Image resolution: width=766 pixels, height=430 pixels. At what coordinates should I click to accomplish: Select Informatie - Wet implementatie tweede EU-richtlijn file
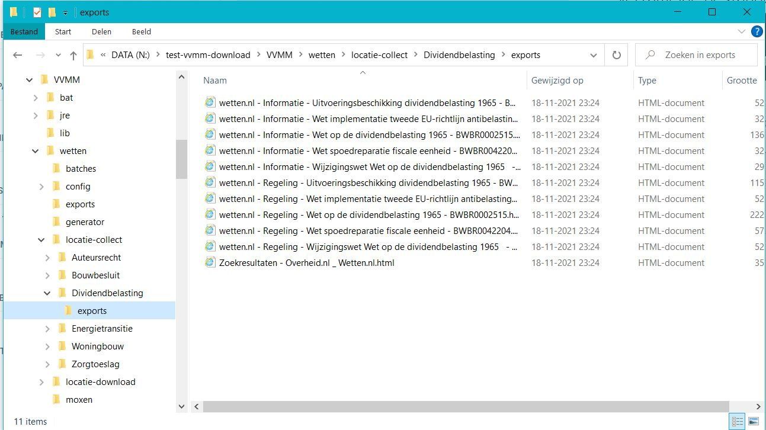(368, 119)
